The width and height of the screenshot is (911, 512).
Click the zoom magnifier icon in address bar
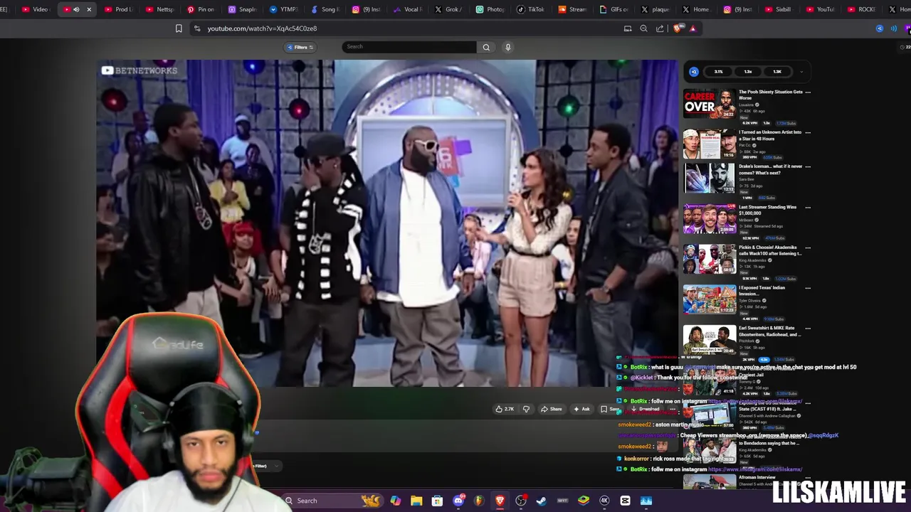(643, 28)
